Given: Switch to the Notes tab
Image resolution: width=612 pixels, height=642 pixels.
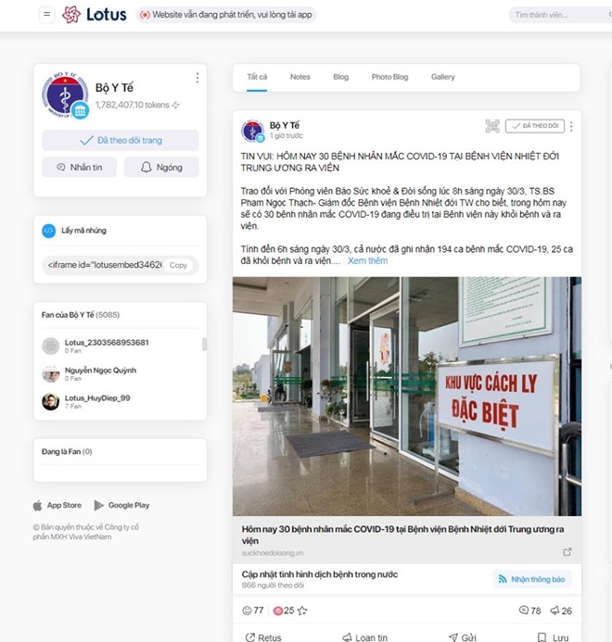Looking at the screenshot, I should (300, 77).
